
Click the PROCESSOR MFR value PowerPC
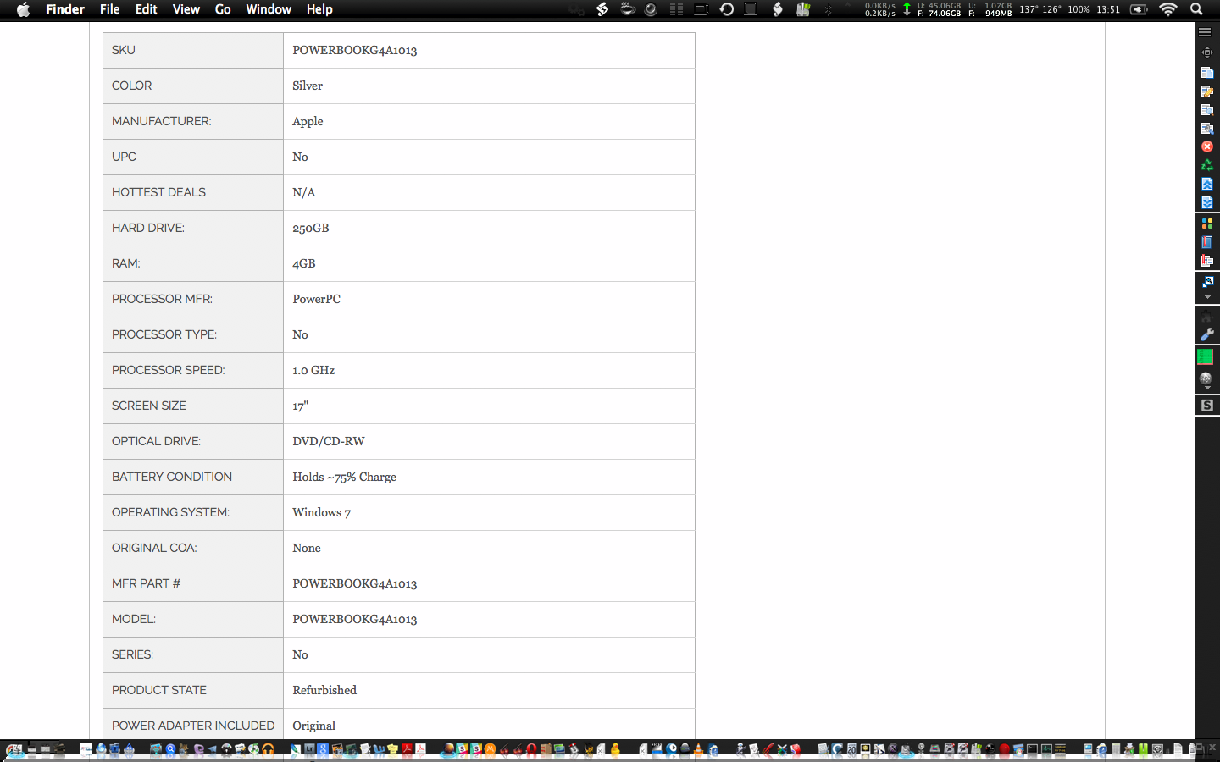click(316, 299)
